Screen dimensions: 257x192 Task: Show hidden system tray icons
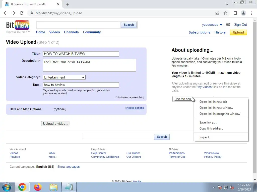coord(213,187)
